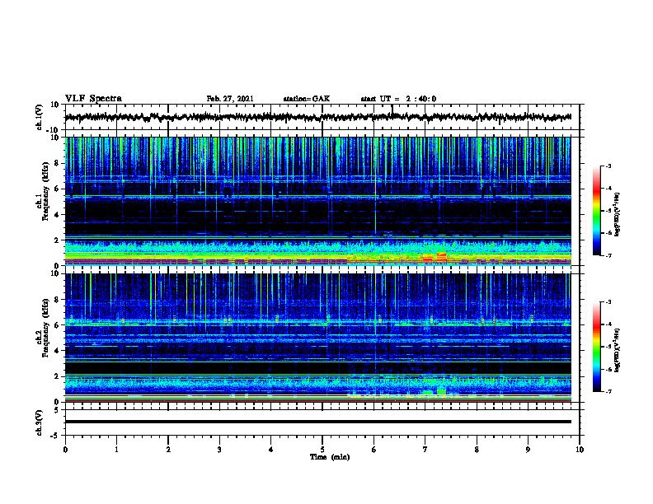
Task: Click the "VLF Spectra" title text
Action: [x=93, y=99]
